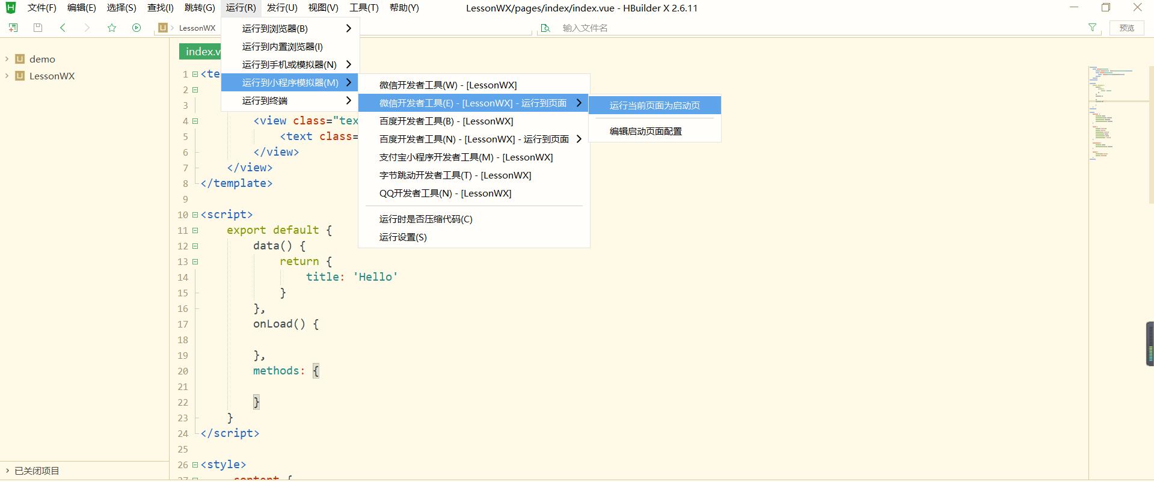Open the 发行(U) menu
The image size is (1154, 482).
282,8
